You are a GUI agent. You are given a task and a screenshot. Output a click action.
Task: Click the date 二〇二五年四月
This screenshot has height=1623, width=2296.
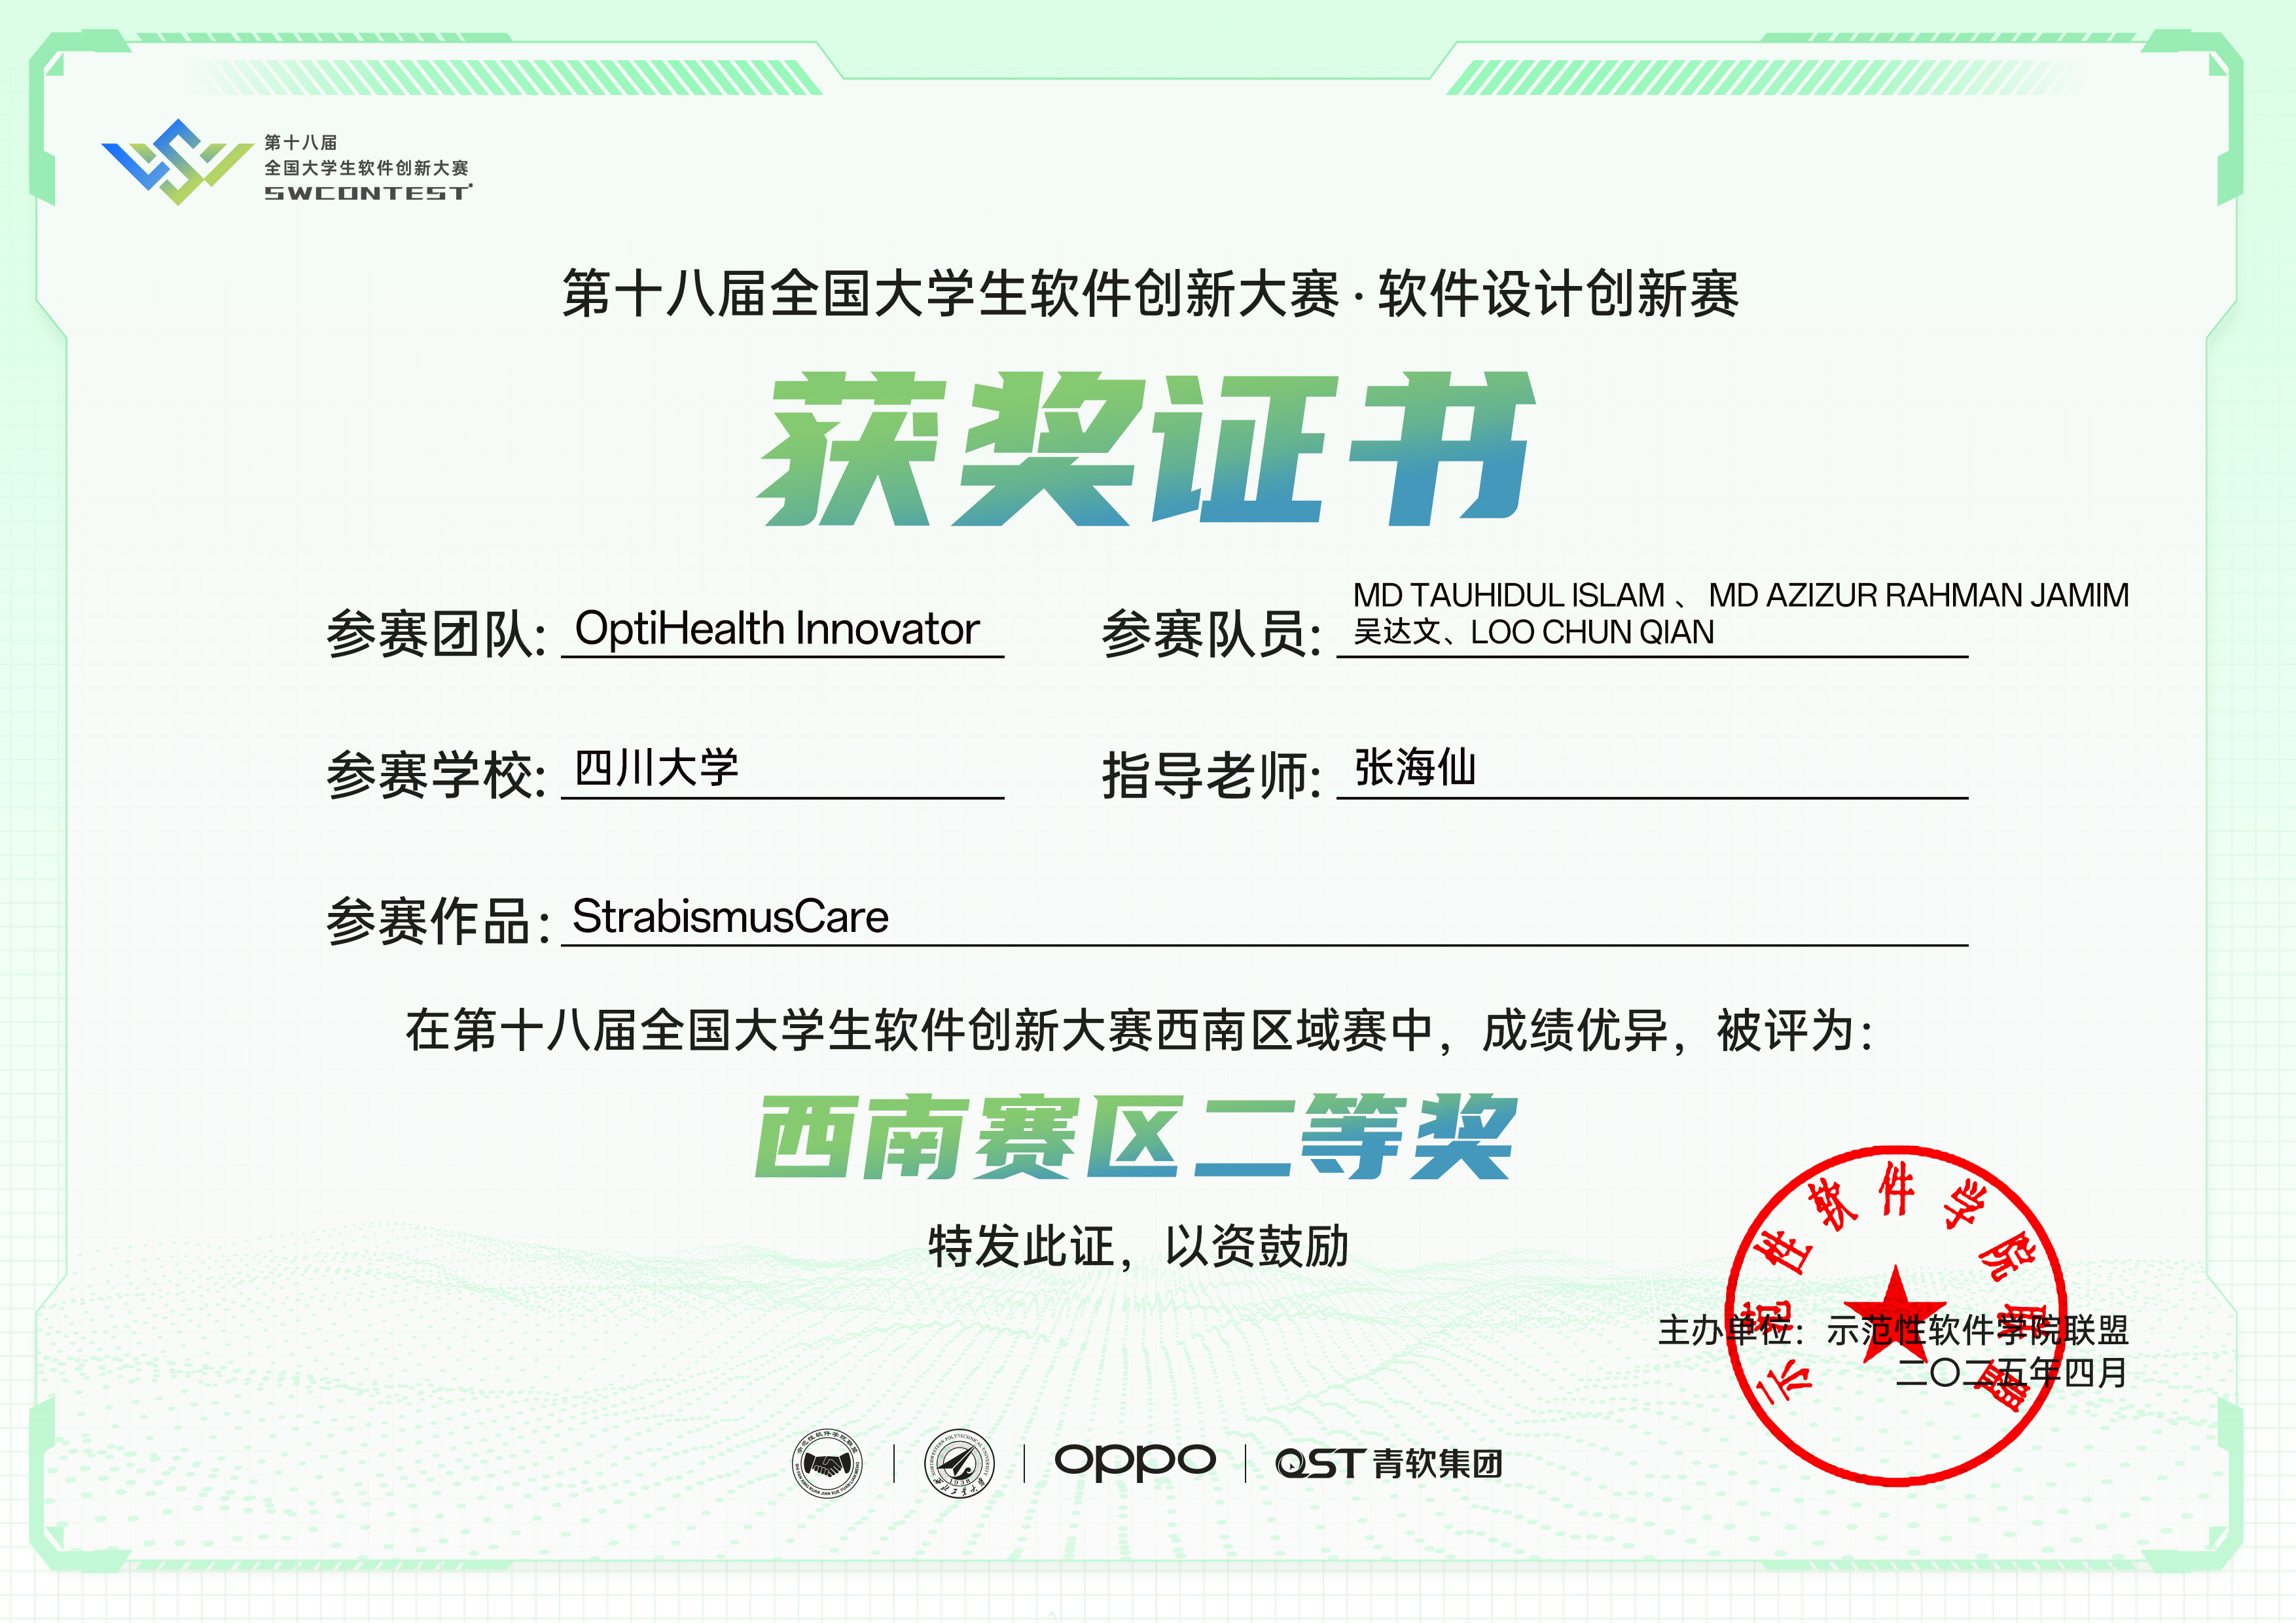2010,1372
